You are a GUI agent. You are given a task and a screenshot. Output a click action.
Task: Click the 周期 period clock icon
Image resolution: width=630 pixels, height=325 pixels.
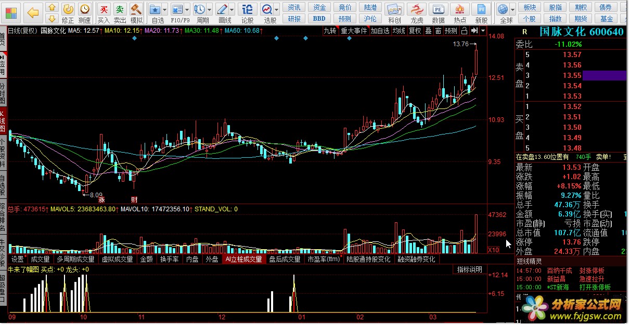(200, 9)
